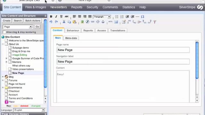
Task: Click the Create button
Action: [6, 20]
